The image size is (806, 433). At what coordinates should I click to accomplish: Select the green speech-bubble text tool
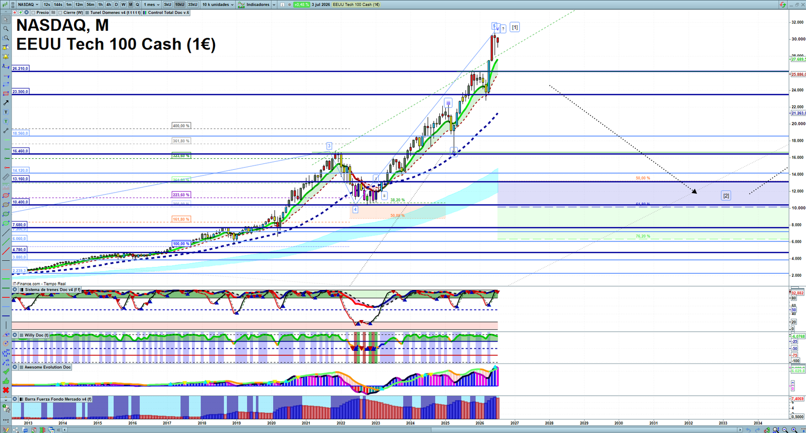click(x=6, y=121)
